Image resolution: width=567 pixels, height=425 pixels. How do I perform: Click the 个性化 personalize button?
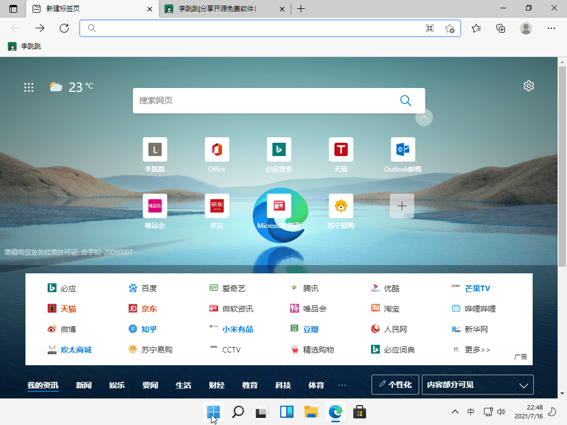[395, 385]
